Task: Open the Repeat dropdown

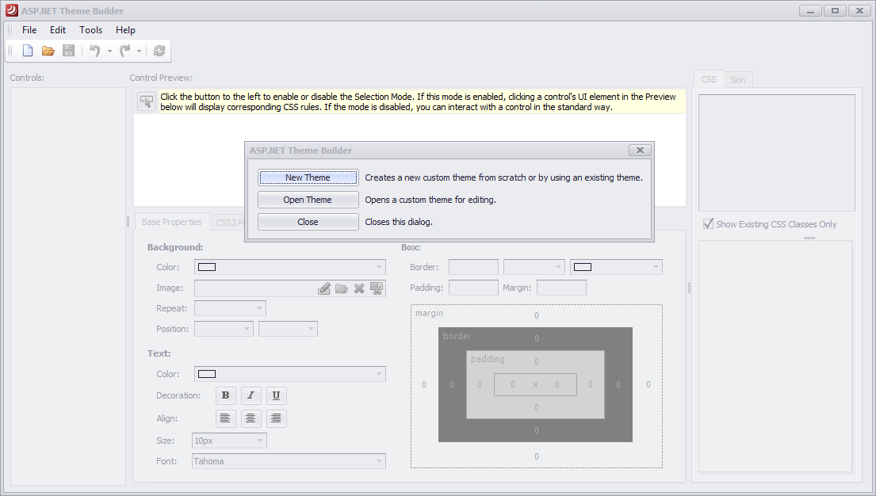Action: click(259, 308)
